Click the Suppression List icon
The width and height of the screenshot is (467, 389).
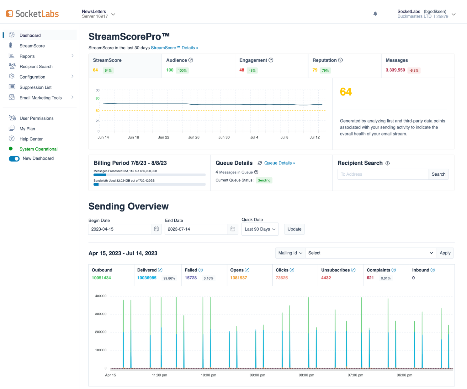coord(12,87)
